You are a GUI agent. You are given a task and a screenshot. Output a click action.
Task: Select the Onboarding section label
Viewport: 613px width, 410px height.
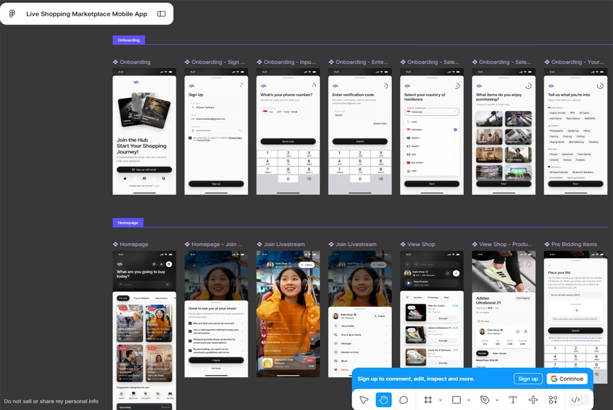click(129, 40)
